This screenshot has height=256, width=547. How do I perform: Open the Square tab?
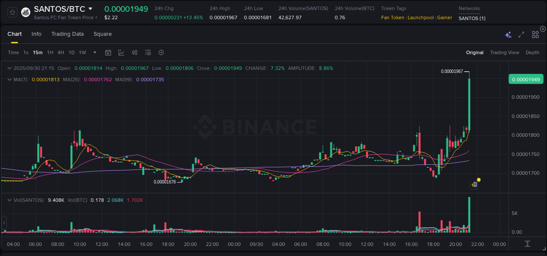tap(102, 34)
